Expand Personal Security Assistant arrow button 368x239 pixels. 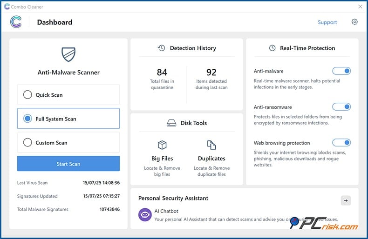click(346, 200)
